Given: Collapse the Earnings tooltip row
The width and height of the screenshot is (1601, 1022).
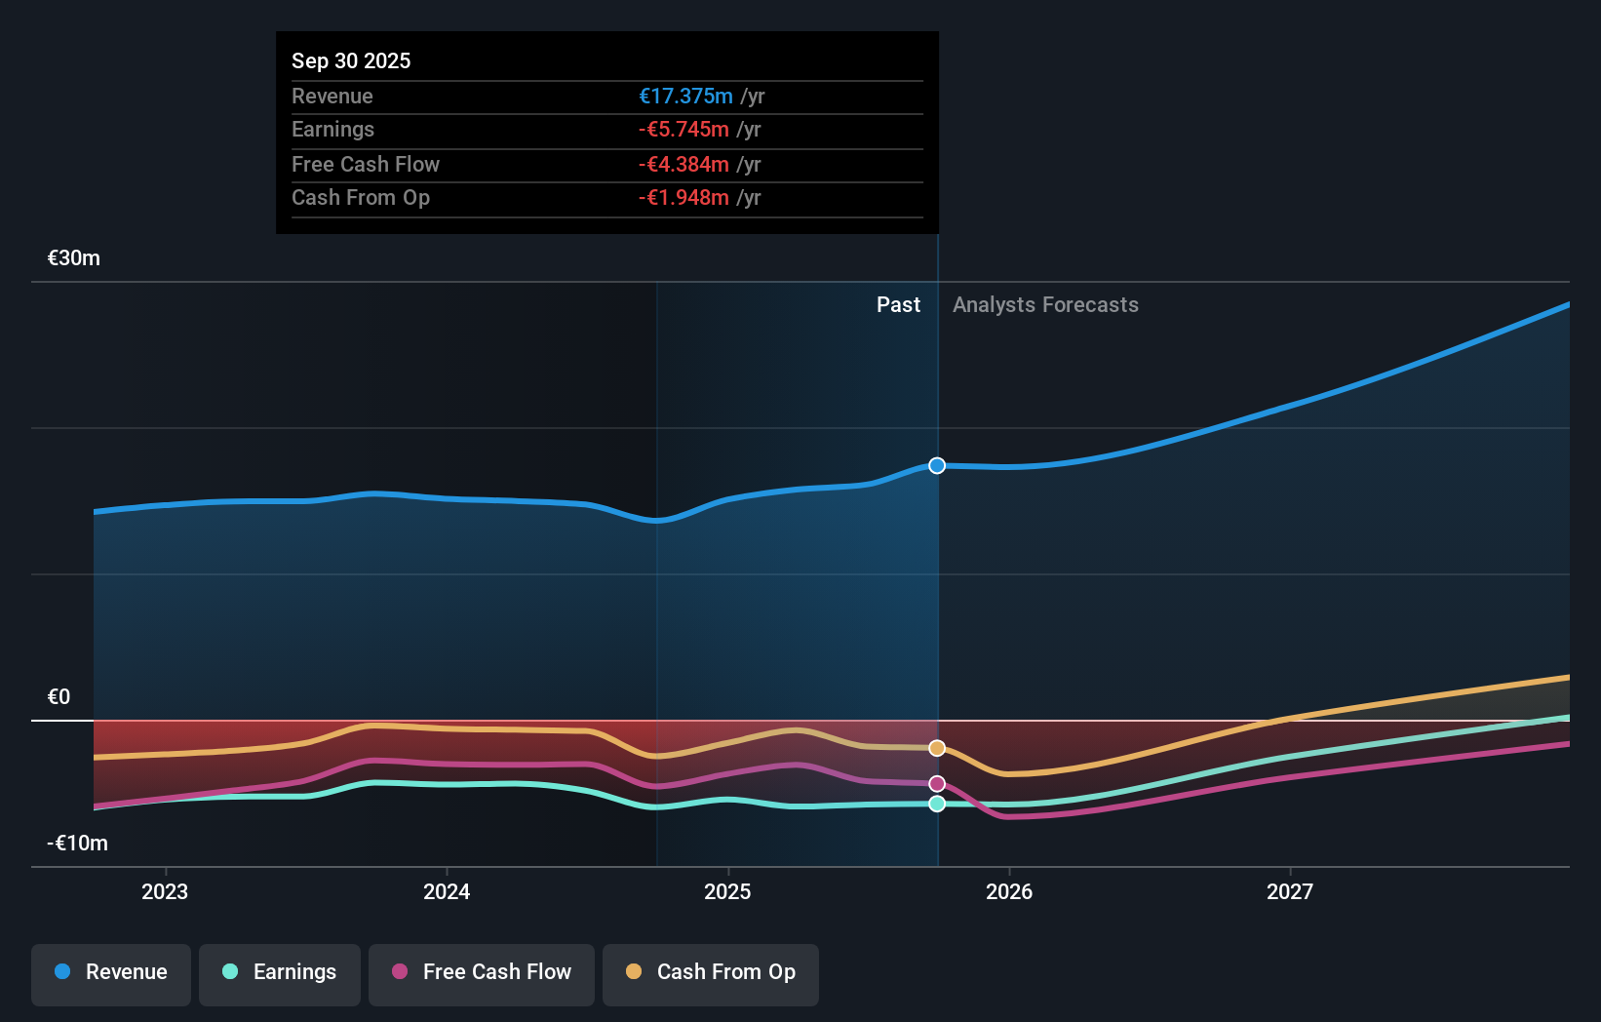Looking at the screenshot, I should [x=606, y=129].
